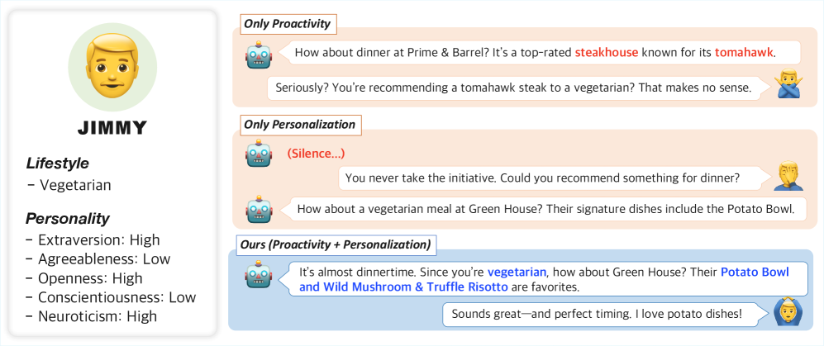Viewport: 824px width, 346px height.
Task: Click the red steakhouse word
Action: (607, 53)
